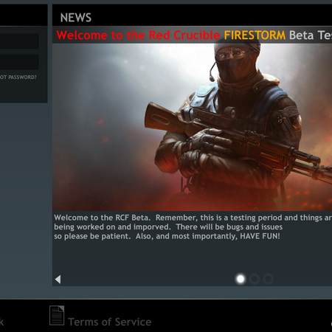332x332 pixels.
Task: Click the partially visible link beside Terms icon
Action: 1,322
